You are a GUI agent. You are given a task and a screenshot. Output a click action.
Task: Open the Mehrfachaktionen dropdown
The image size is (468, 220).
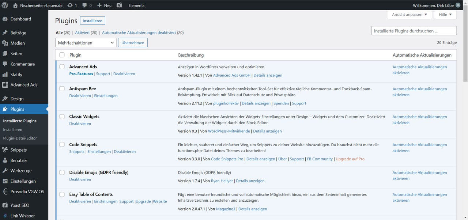[x=86, y=43]
